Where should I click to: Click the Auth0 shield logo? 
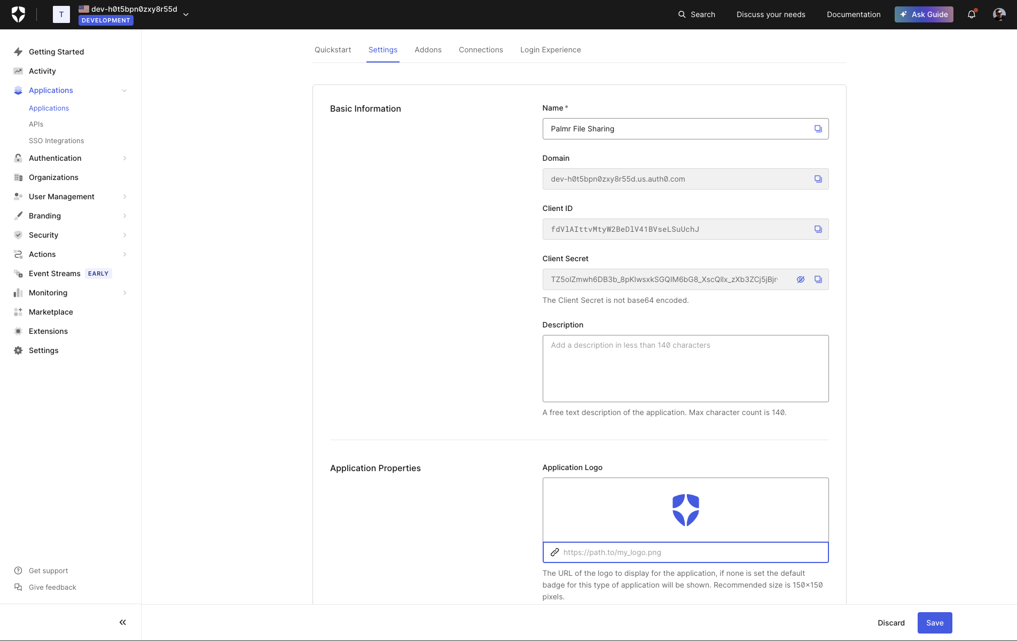click(18, 14)
